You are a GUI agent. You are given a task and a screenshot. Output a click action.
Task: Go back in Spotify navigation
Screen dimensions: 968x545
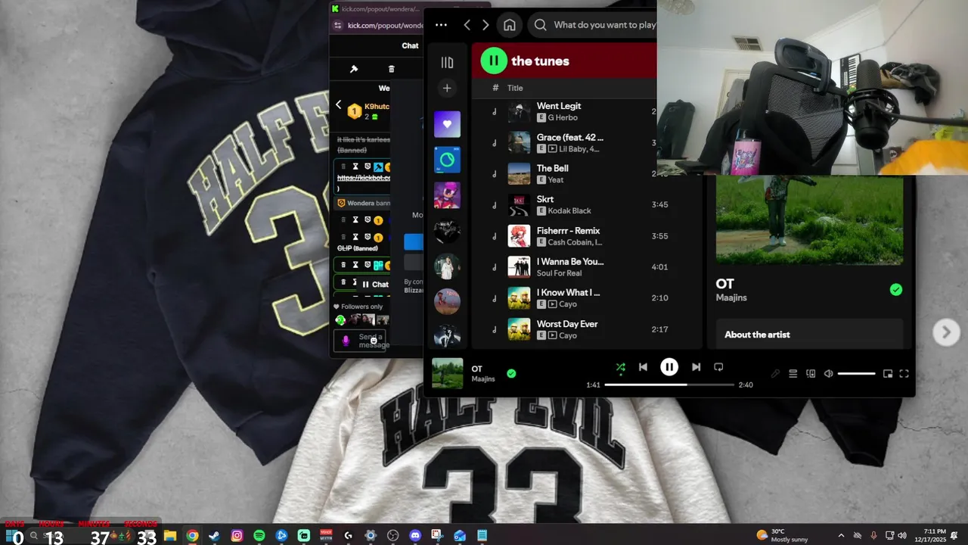pyautogui.click(x=467, y=25)
